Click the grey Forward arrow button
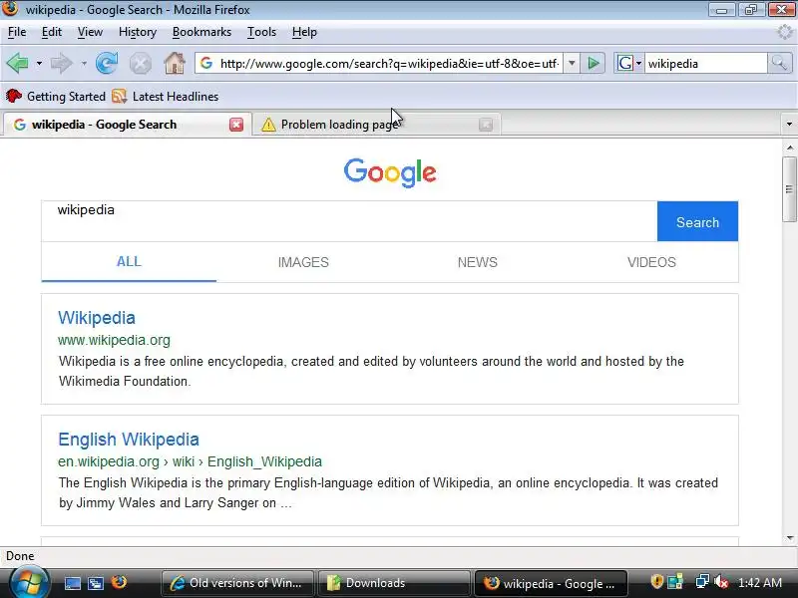This screenshot has height=598, width=798. (x=62, y=64)
